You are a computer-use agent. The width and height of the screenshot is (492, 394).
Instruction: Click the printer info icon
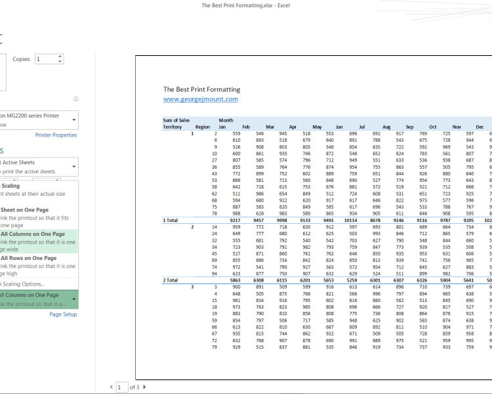coord(76,99)
